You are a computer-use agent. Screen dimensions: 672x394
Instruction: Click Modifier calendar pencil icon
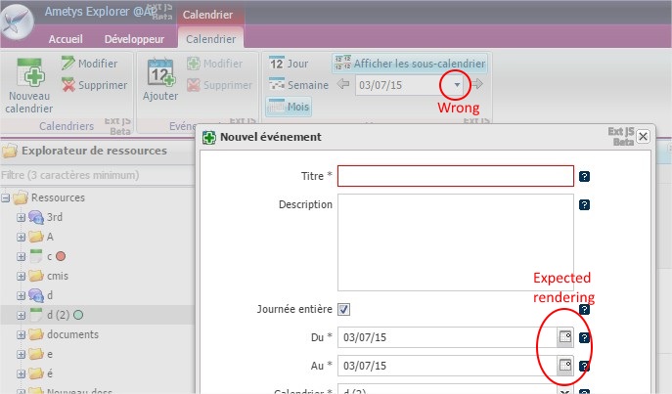pyautogui.click(x=68, y=64)
